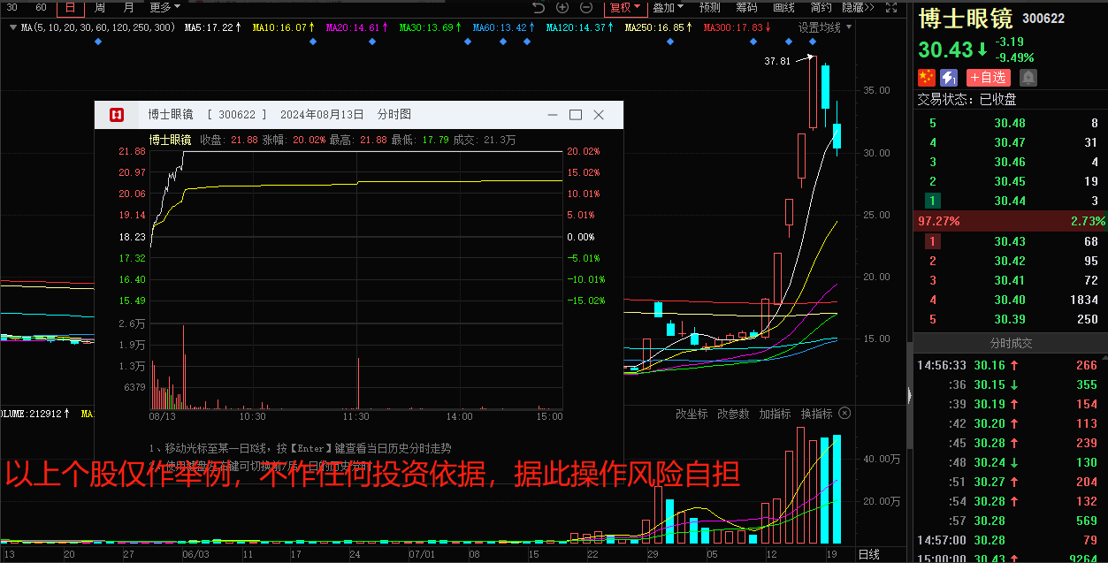Click the 15:00:00 trade row with 9264
The height and width of the screenshot is (563, 1108).
coord(1010,558)
